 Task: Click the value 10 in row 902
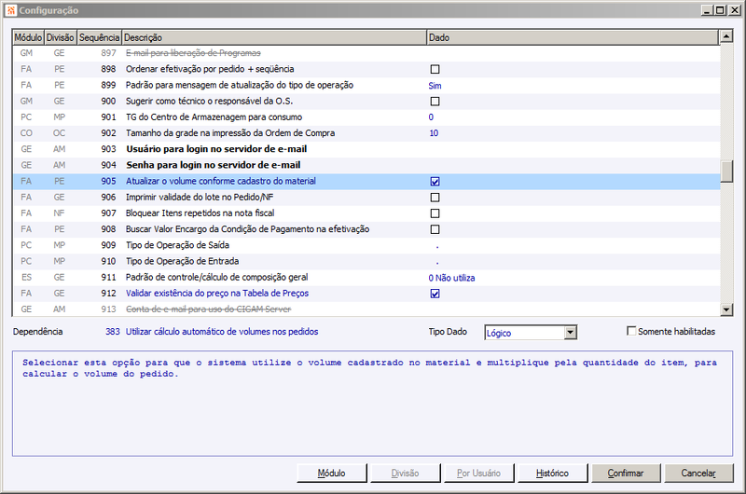(434, 133)
